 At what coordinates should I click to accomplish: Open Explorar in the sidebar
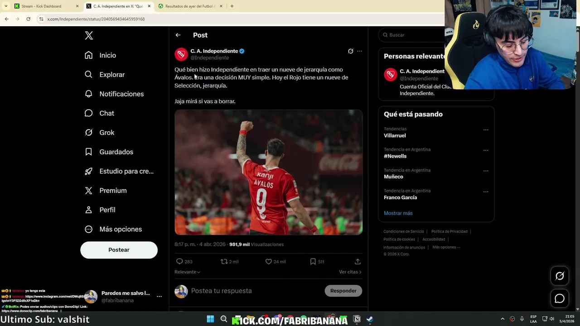pos(105,75)
